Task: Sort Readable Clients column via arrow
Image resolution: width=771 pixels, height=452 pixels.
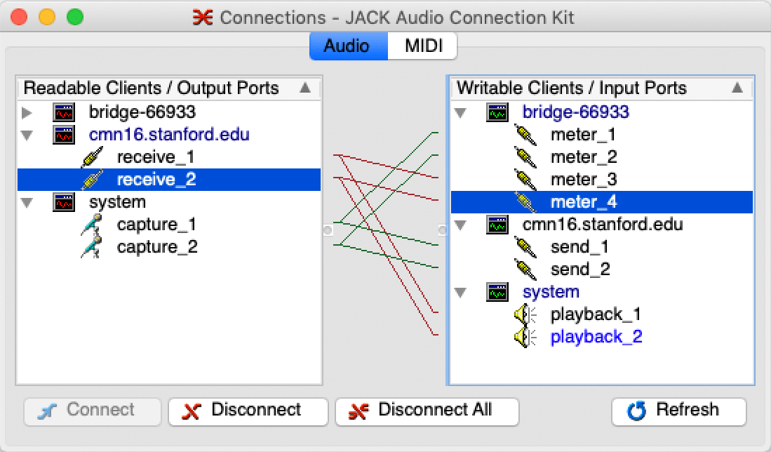Action: click(x=305, y=88)
